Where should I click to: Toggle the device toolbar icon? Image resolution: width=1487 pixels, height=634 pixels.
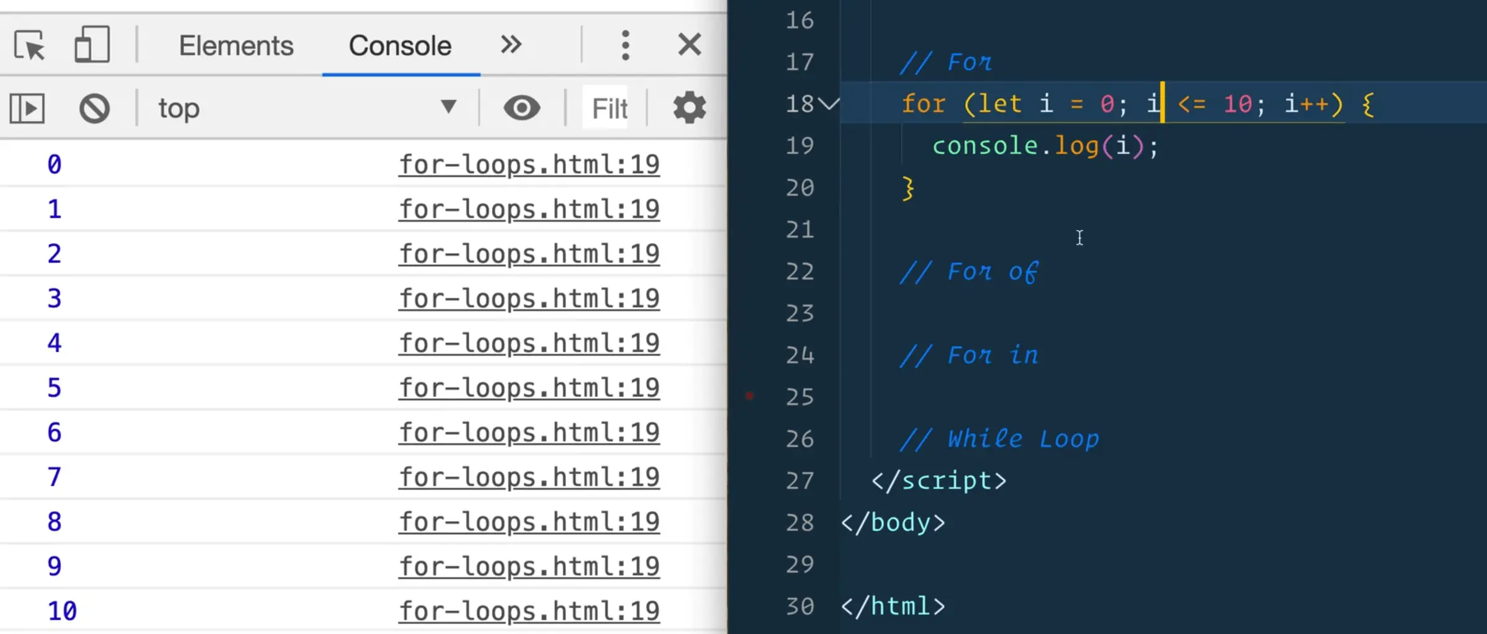point(92,45)
